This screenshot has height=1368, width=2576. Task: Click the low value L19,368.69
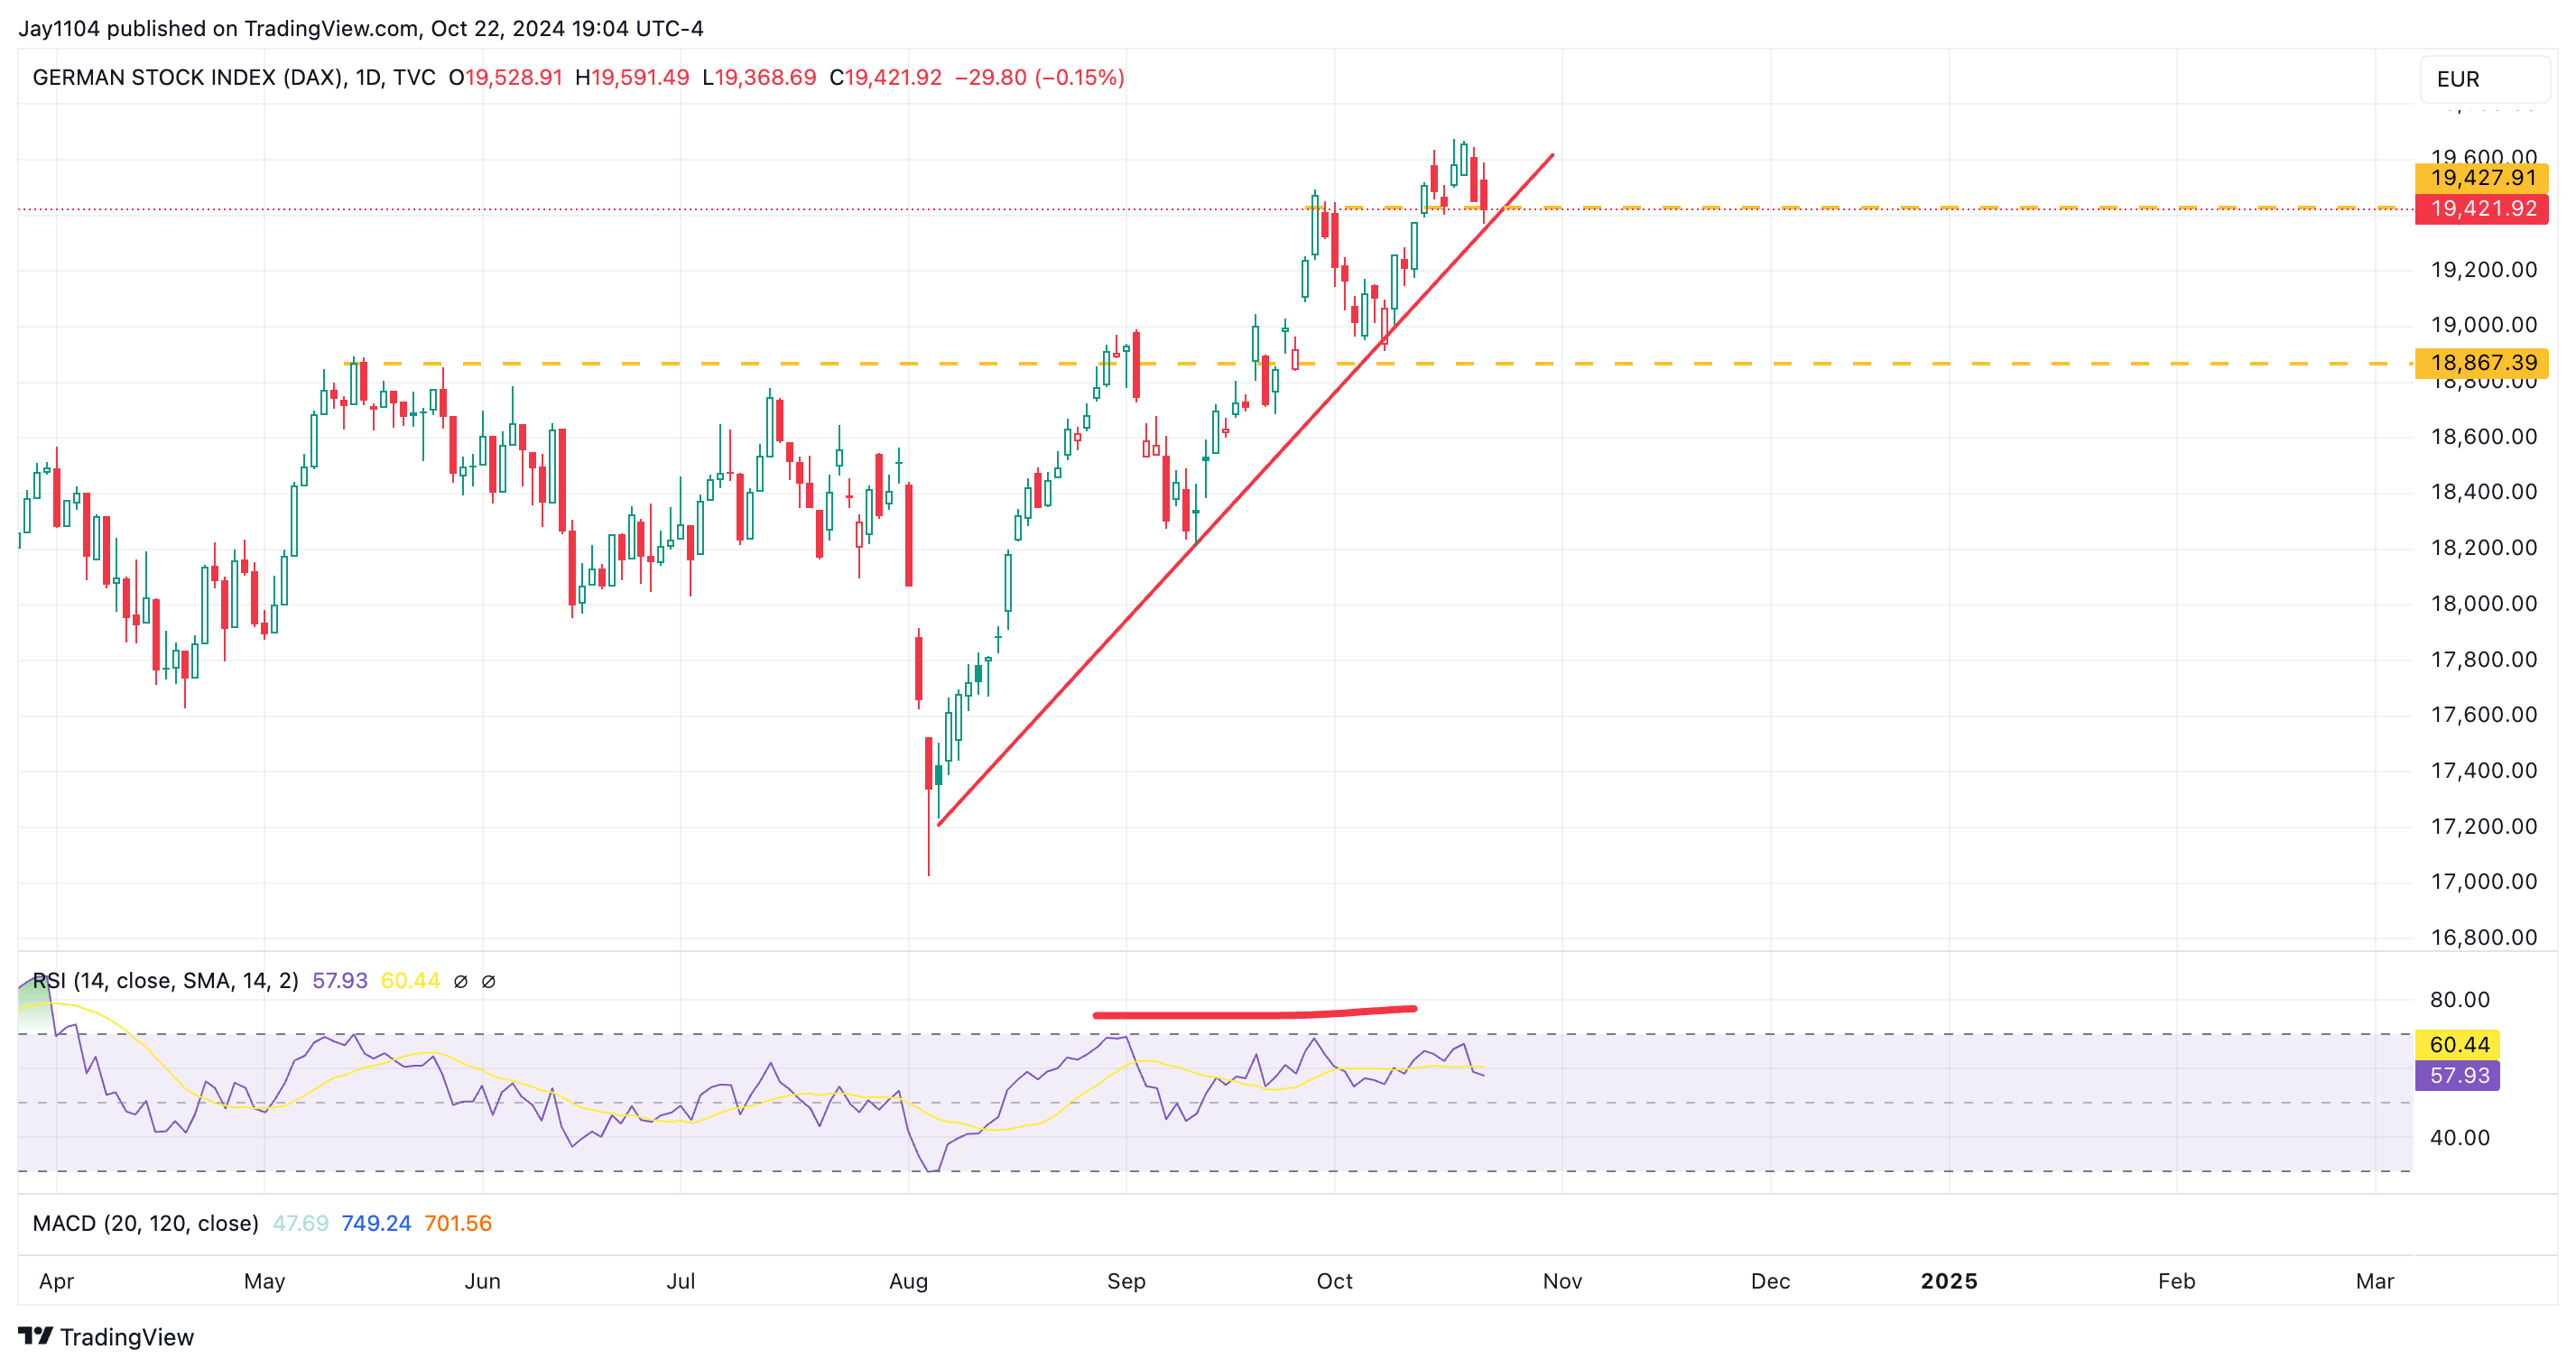tap(759, 78)
